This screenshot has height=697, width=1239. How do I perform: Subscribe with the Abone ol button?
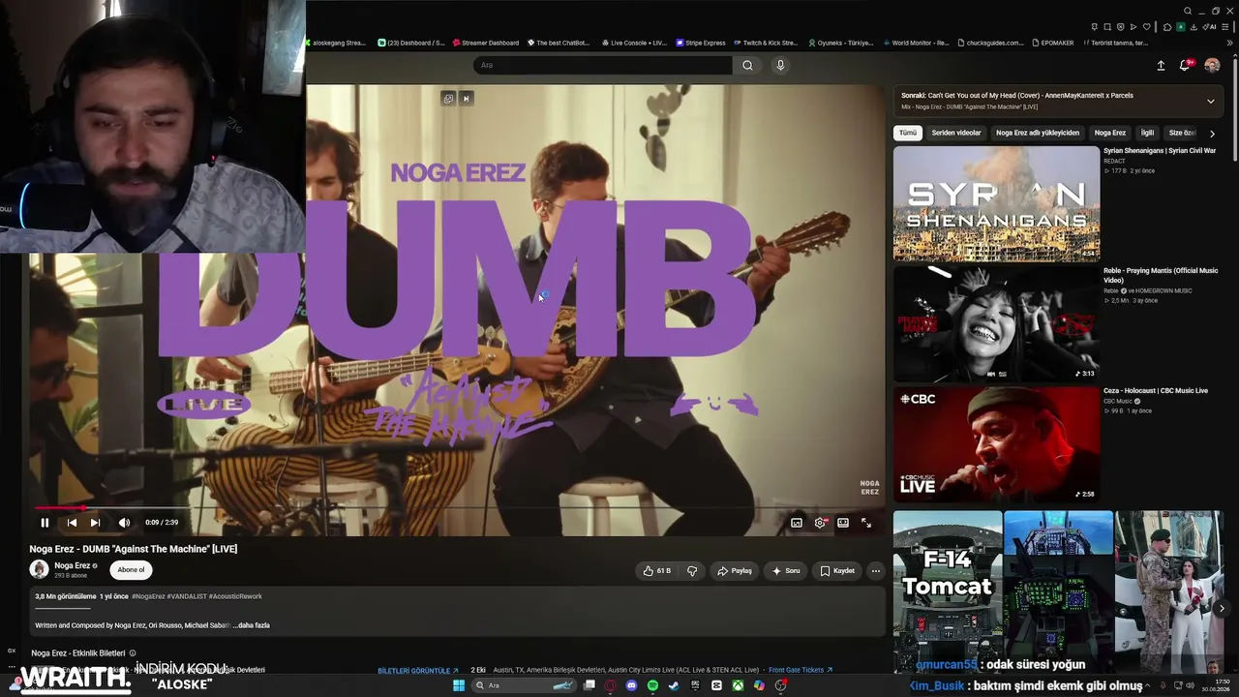(131, 570)
